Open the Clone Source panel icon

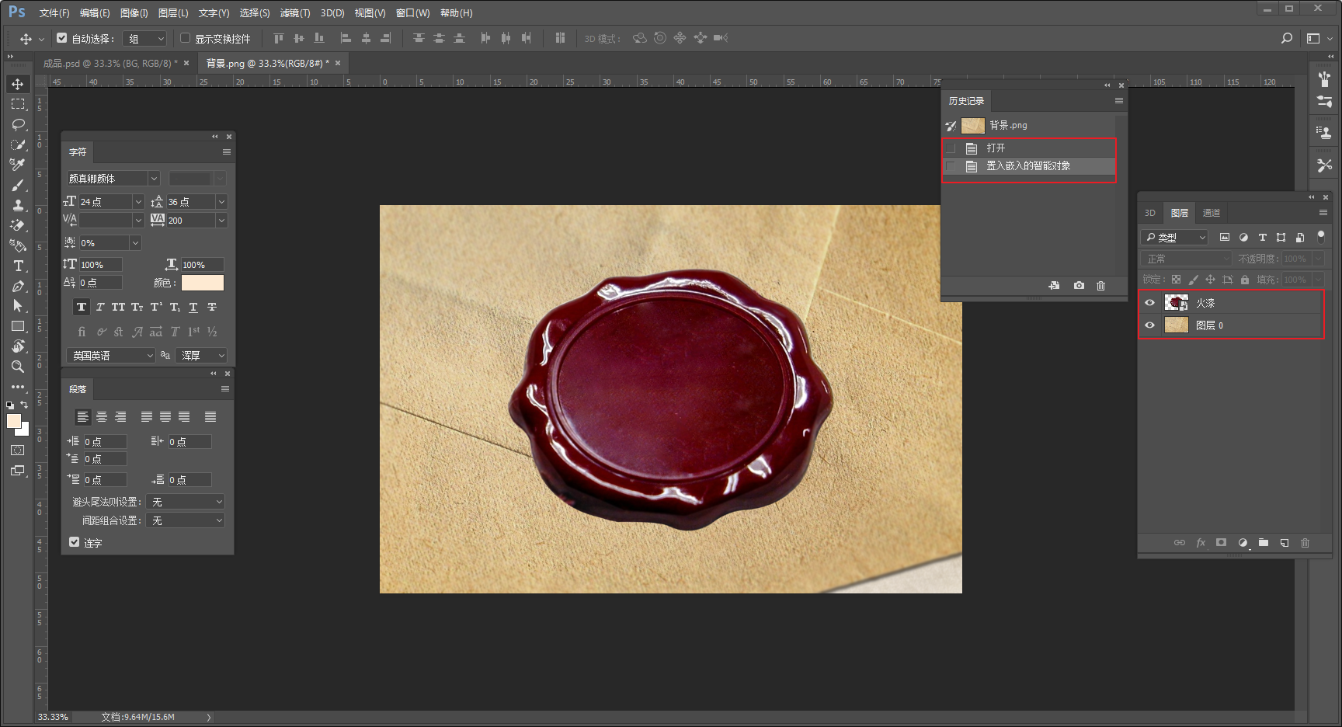pos(1324,133)
